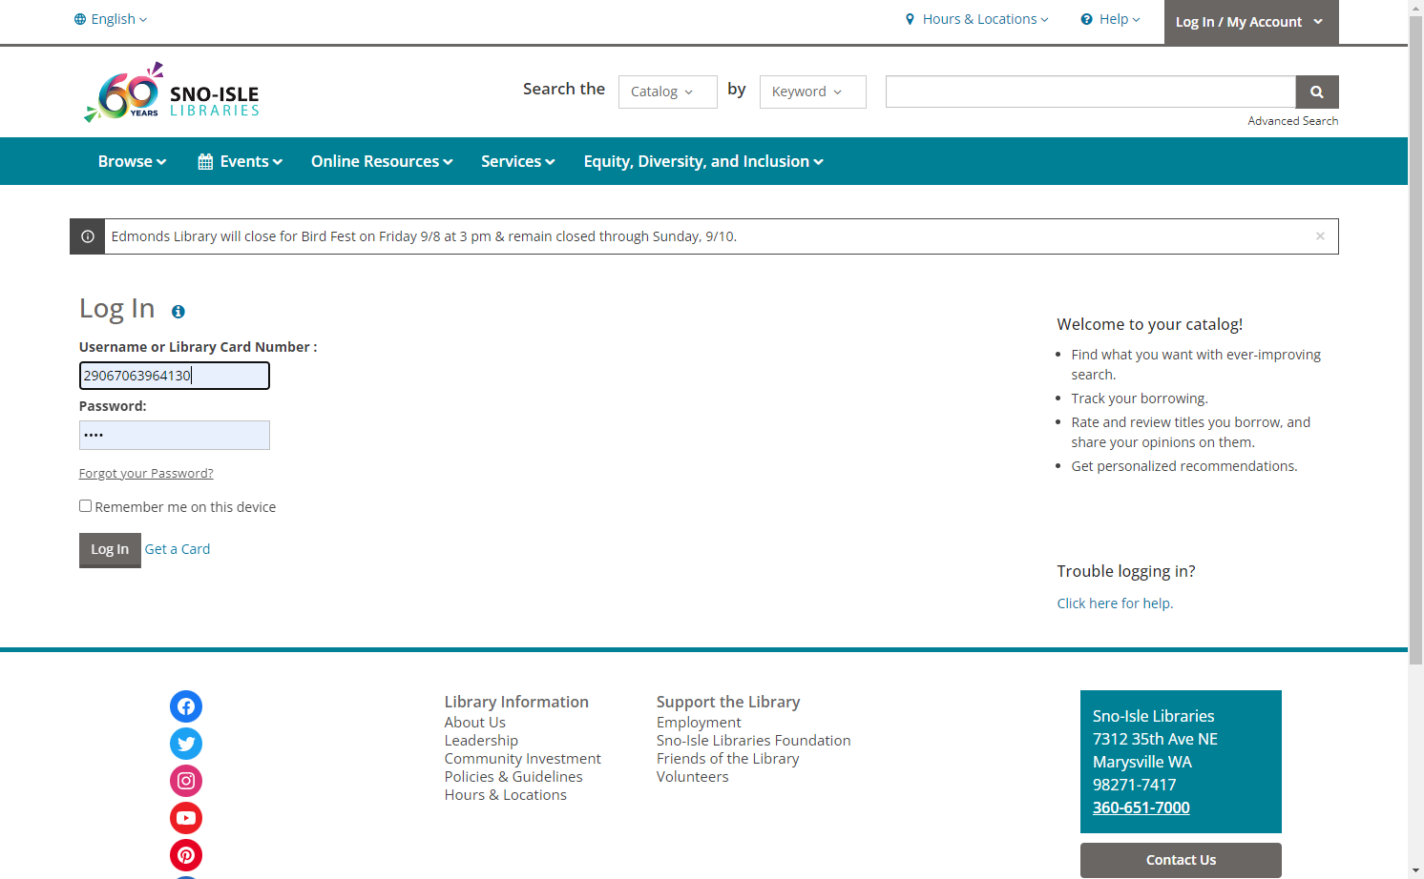Call the 360-651-7000 phone link
This screenshot has height=879, width=1424.
pos(1141,807)
